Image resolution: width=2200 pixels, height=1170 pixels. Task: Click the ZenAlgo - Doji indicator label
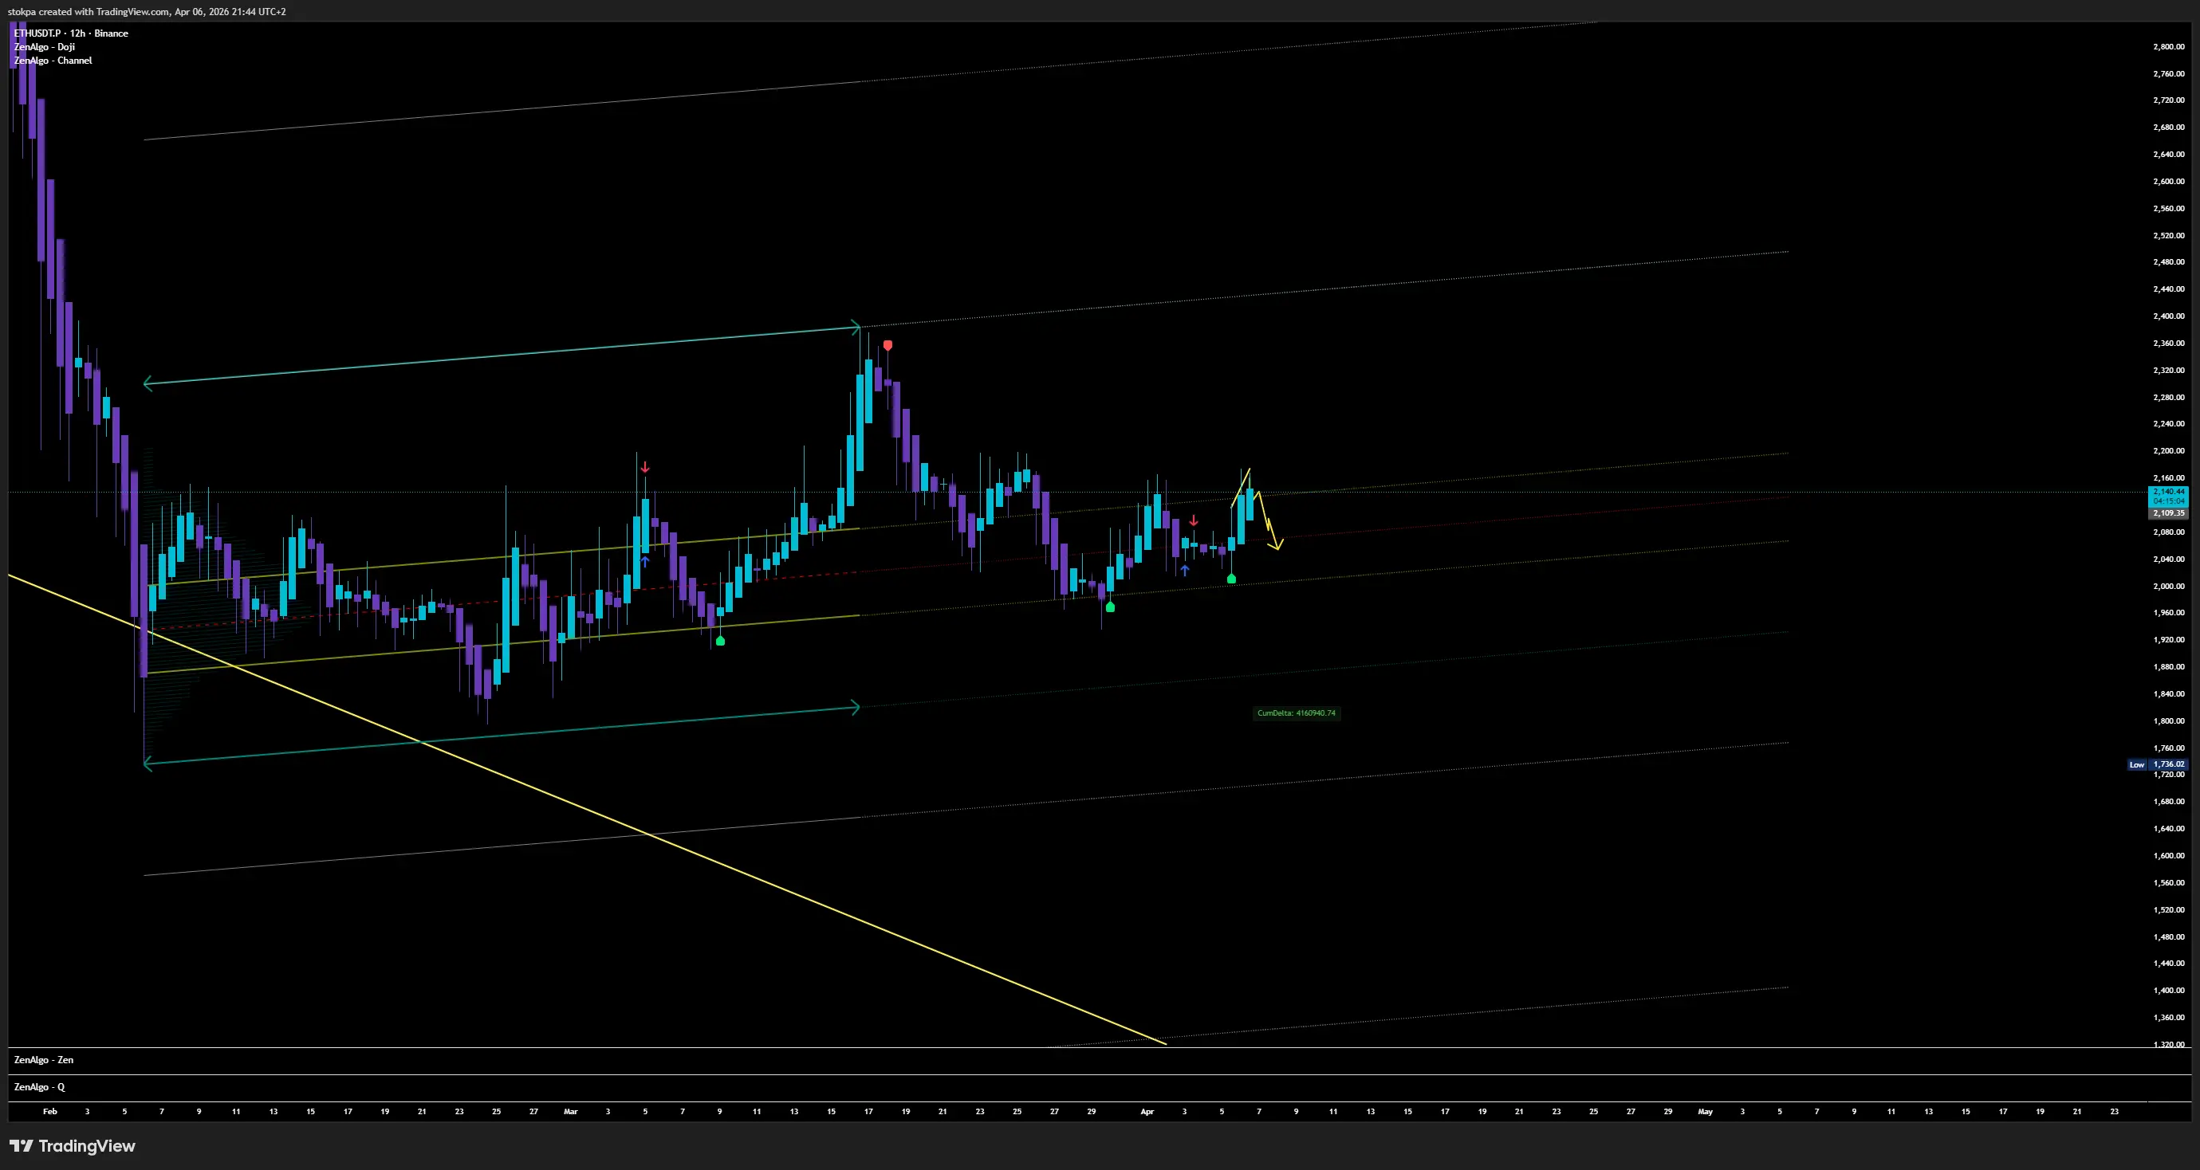(45, 47)
